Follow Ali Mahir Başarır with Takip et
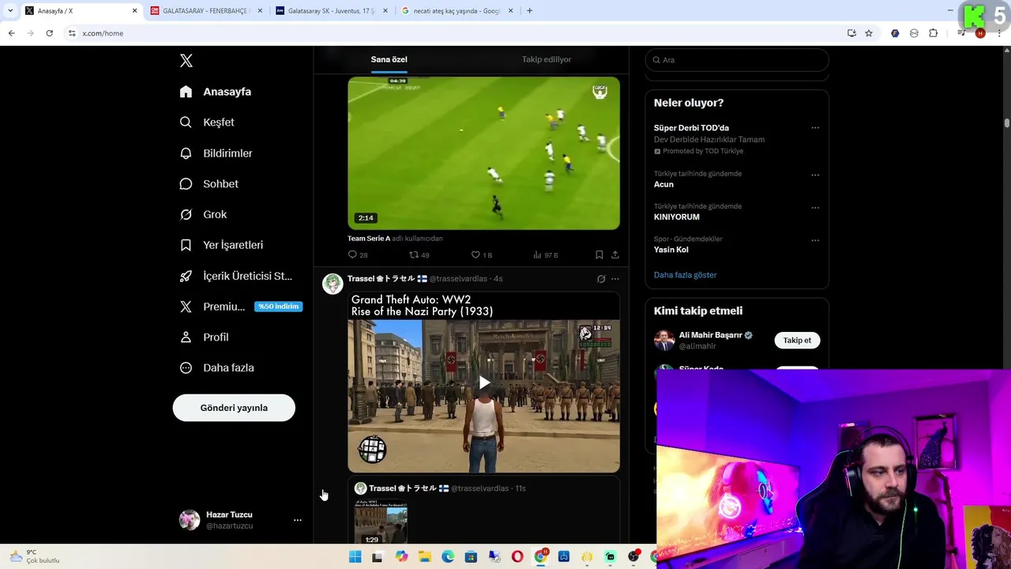Screen dimensions: 1011x569 (x=797, y=341)
